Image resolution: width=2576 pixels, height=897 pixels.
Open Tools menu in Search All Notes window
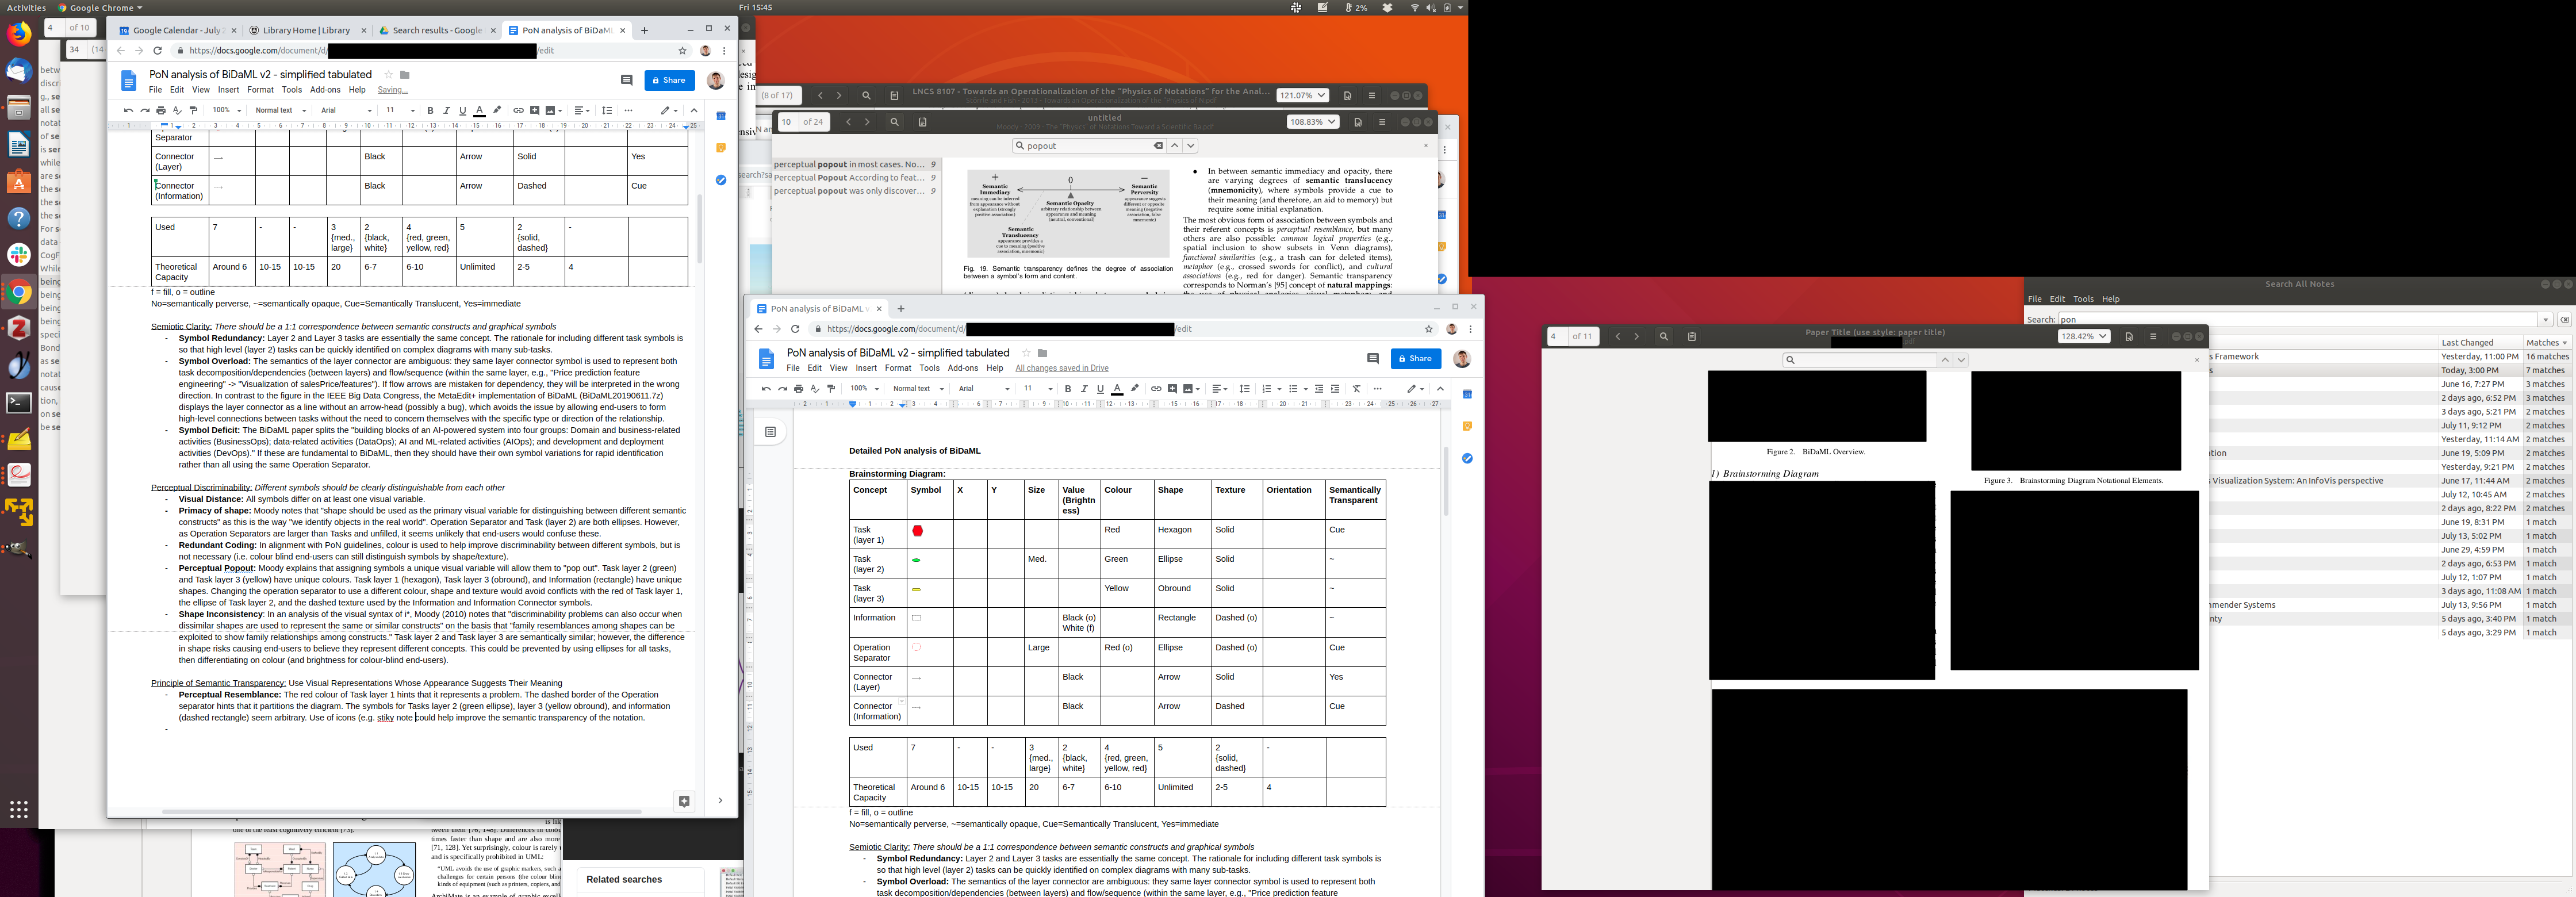(x=2083, y=299)
